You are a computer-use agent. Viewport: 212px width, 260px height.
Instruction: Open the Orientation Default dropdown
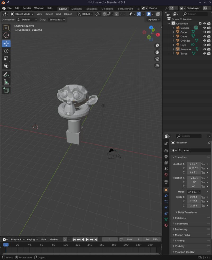pyautogui.click(x=27, y=20)
